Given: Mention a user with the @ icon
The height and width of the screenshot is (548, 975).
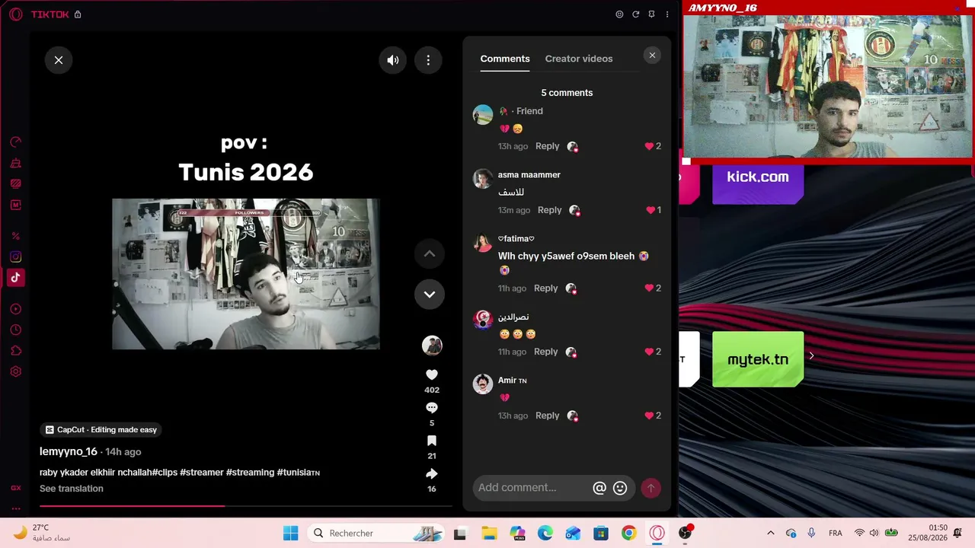Looking at the screenshot, I should point(599,488).
